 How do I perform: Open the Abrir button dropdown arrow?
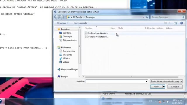pyautogui.click(x=164, y=87)
